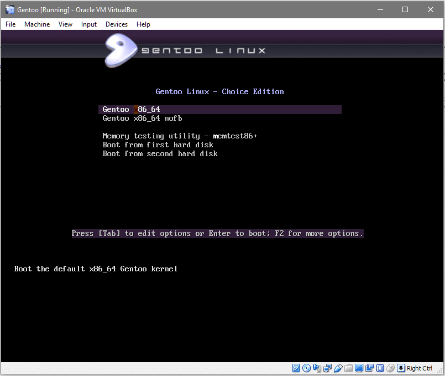The height and width of the screenshot is (376, 445).
Task: Expand the View menu
Action: (65, 24)
